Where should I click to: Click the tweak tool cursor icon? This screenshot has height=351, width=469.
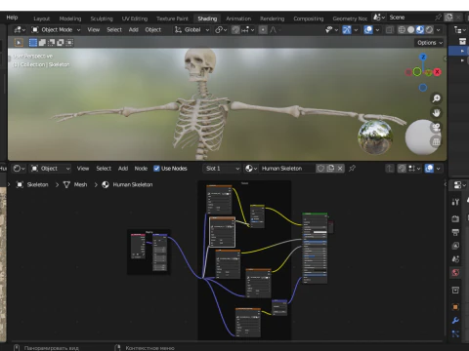pos(19,43)
